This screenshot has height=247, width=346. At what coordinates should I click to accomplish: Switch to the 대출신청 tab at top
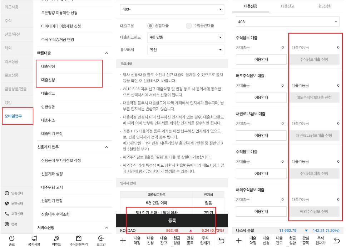pyautogui.click(x=251, y=6)
